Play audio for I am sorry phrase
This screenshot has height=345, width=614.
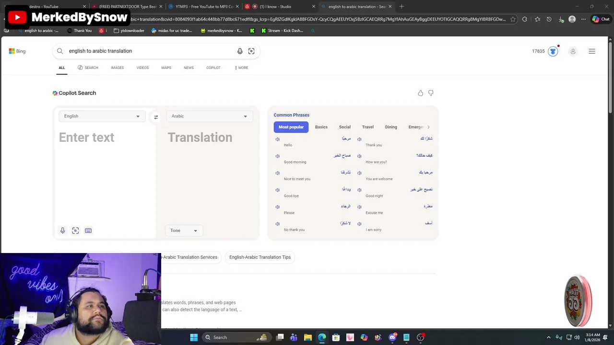[x=359, y=224]
